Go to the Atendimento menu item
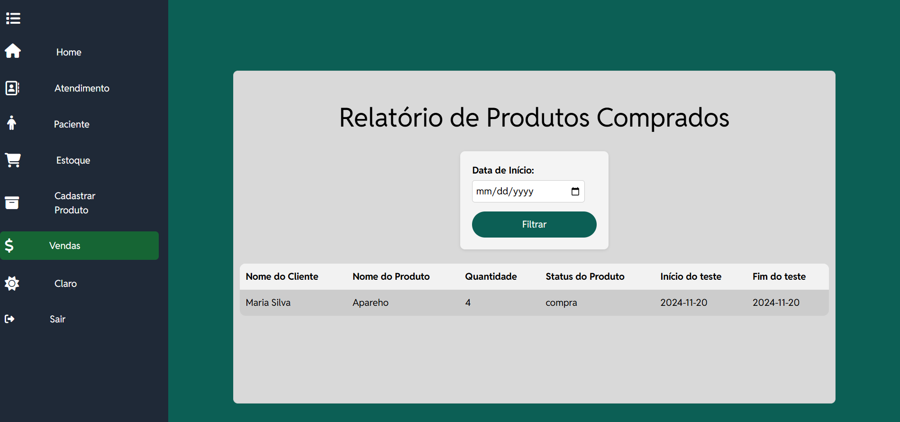Image resolution: width=900 pixels, height=422 pixels. (82, 88)
